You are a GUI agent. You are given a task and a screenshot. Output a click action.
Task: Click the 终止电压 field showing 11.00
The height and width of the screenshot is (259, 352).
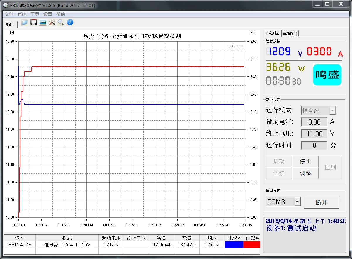[314, 134]
